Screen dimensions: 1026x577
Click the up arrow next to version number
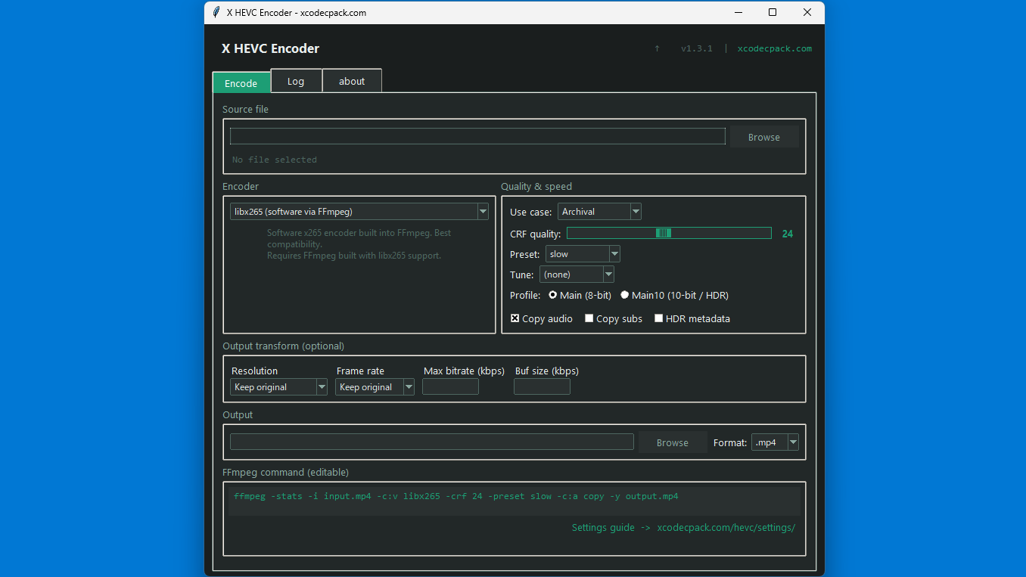tap(657, 48)
